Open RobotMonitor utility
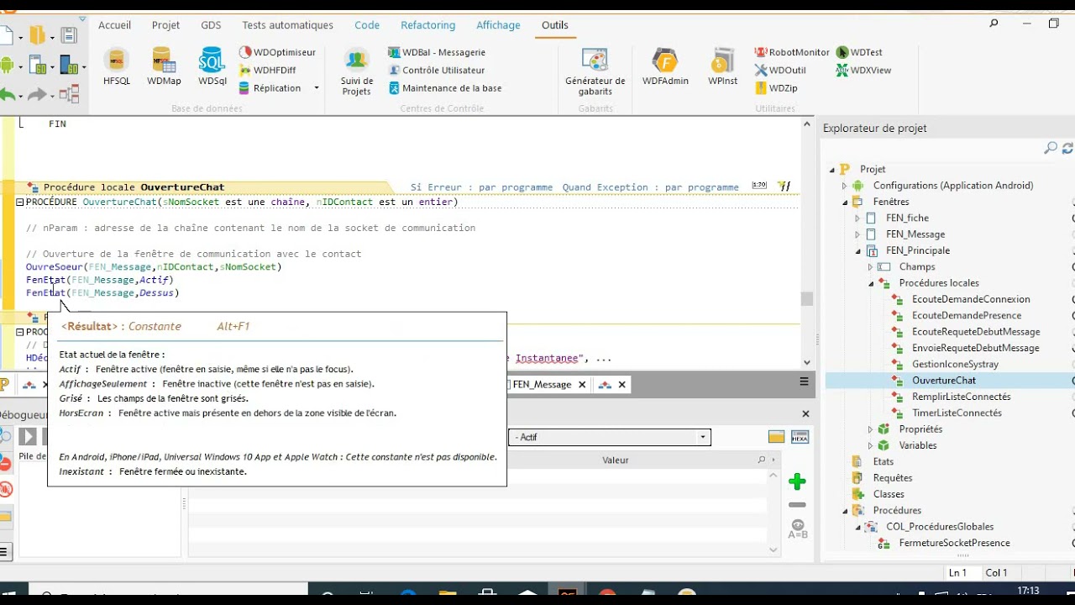The width and height of the screenshot is (1075, 605). click(x=792, y=52)
